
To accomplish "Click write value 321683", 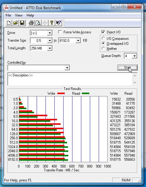I will pos(116,117).
